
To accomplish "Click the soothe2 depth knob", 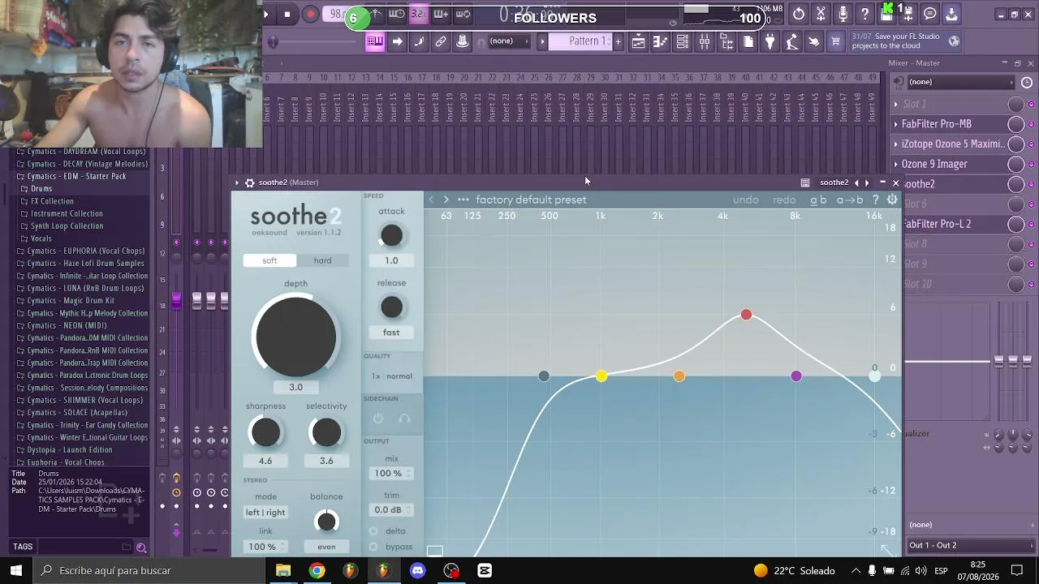I will 295,337.
